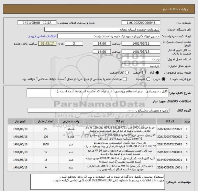The image size is (198, 191).
Task: Click the delivery city field خرمدره
Action: [x=141, y=66]
